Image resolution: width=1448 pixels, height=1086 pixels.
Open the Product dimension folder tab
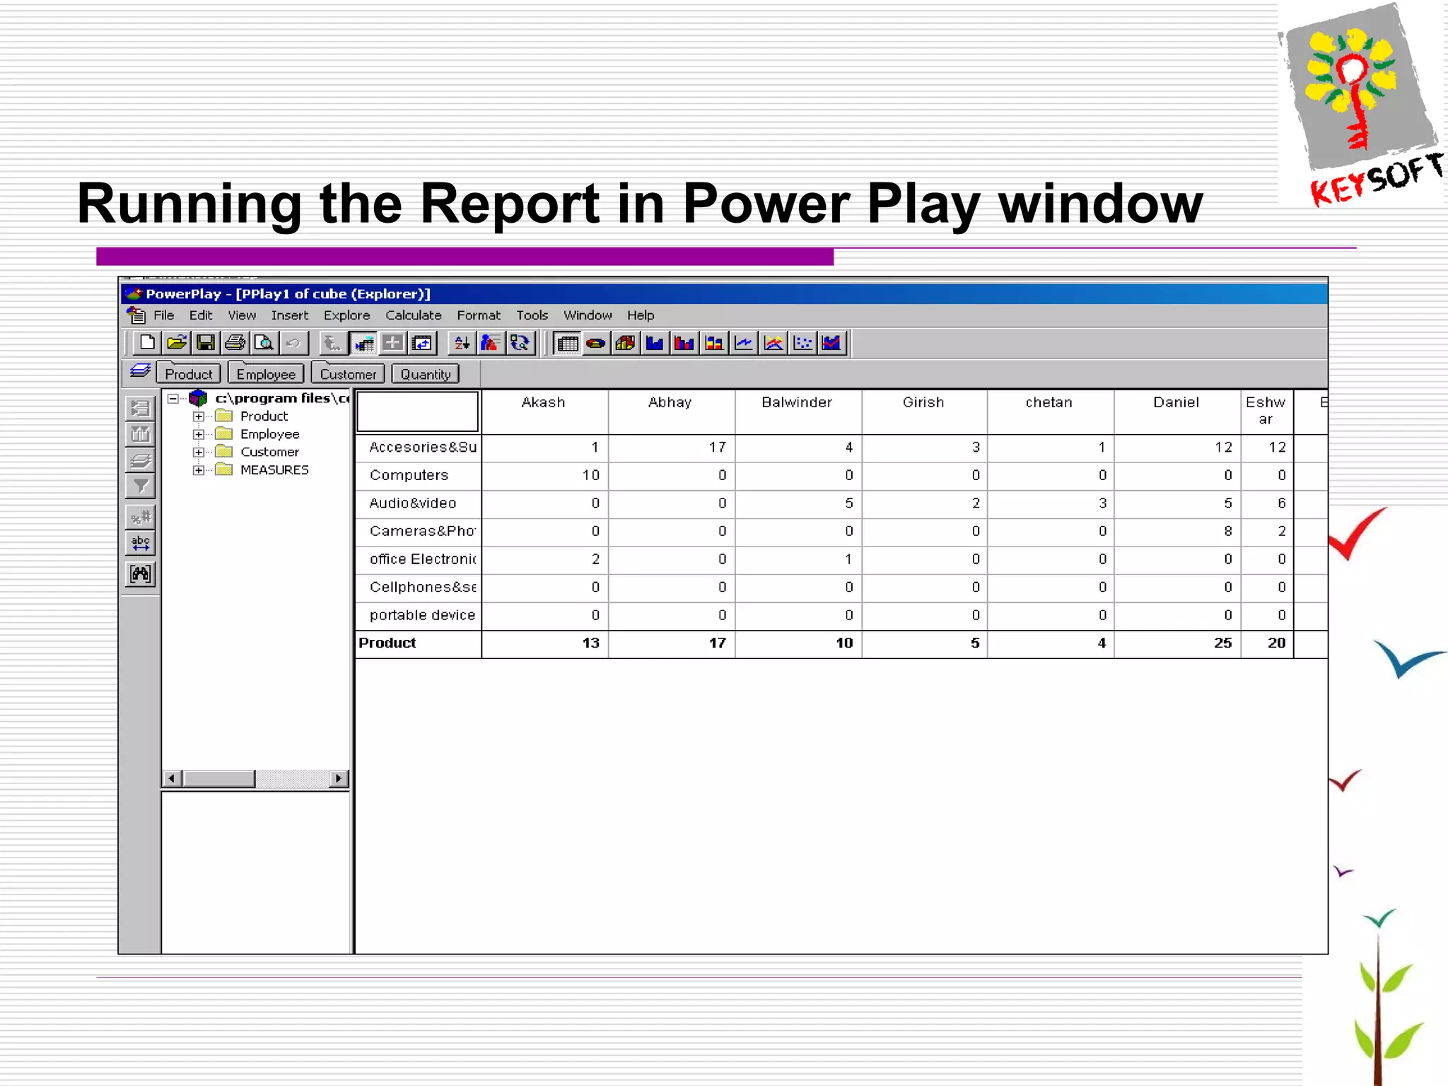[189, 374]
